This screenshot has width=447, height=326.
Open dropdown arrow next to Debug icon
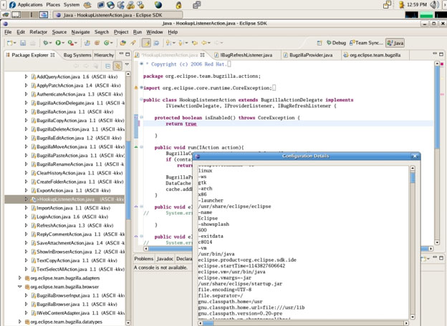pyautogui.click(x=50, y=43)
